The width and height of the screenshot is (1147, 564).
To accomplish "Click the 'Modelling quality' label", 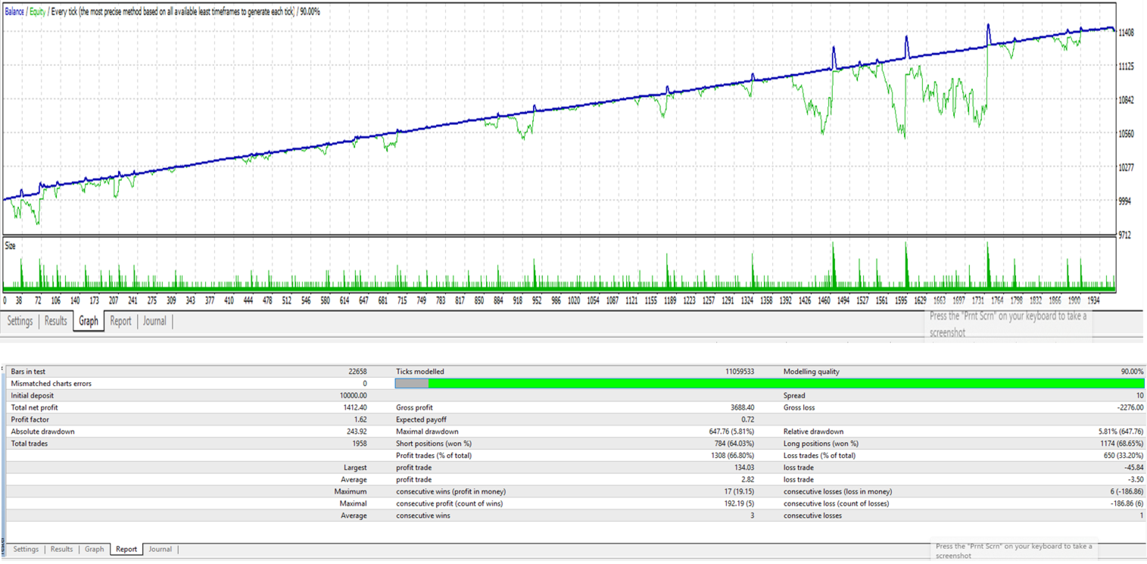I will [x=812, y=372].
